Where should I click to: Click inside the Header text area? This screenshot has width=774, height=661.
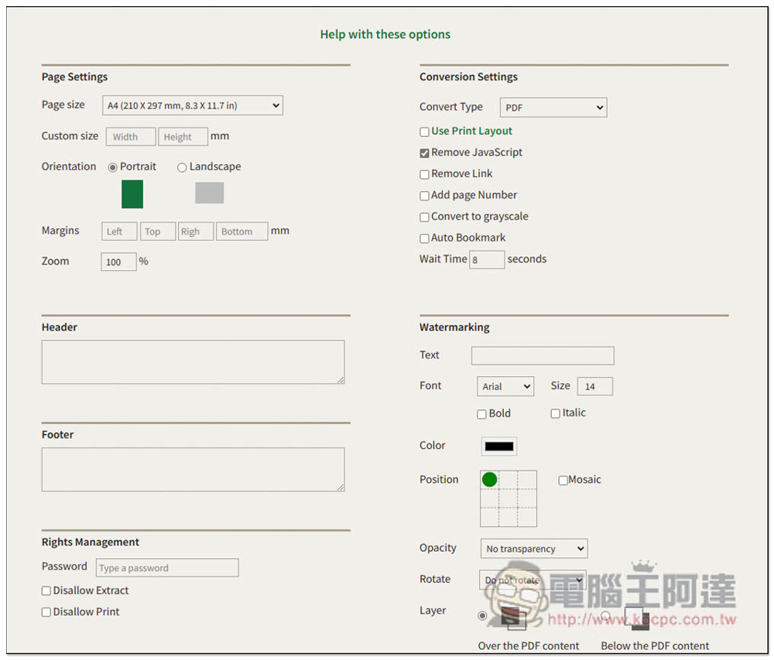pos(193,361)
